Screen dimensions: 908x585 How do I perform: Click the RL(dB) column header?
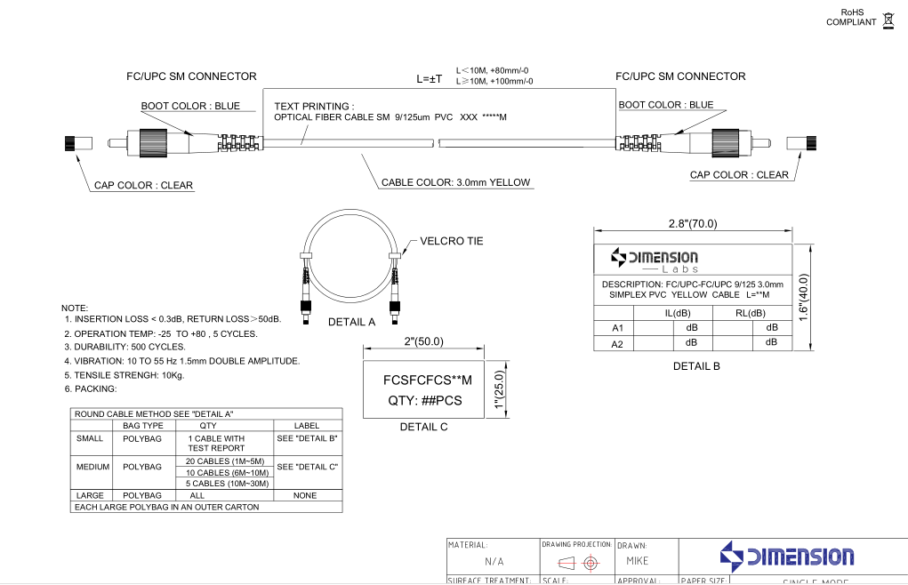click(x=750, y=313)
